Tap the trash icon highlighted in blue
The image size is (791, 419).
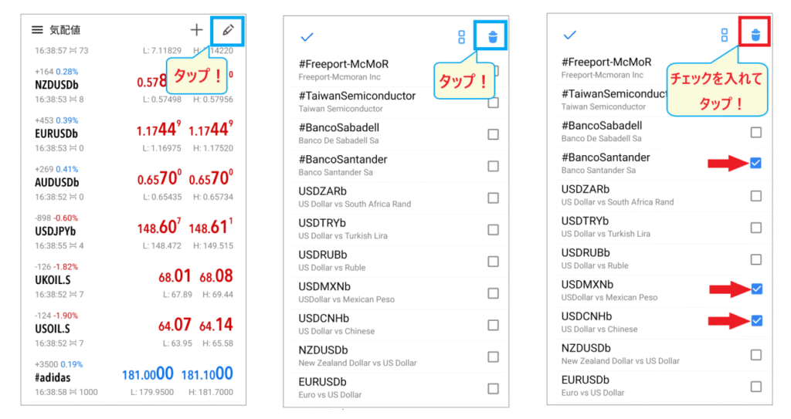[x=493, y=35]
